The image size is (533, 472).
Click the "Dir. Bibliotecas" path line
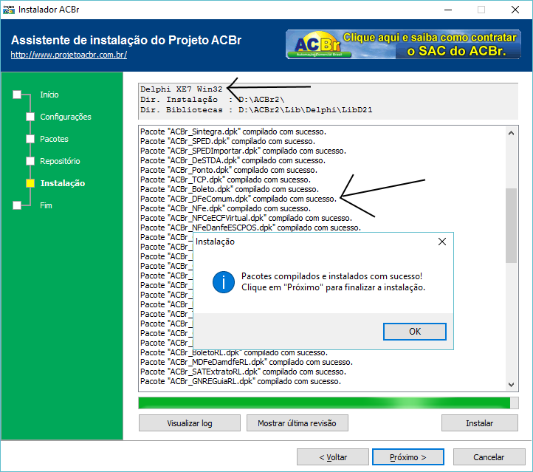click(x=256, y=110)
